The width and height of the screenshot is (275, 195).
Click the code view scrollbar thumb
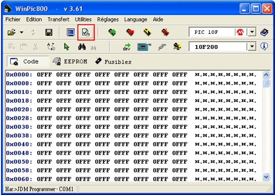tap(266, 83)
